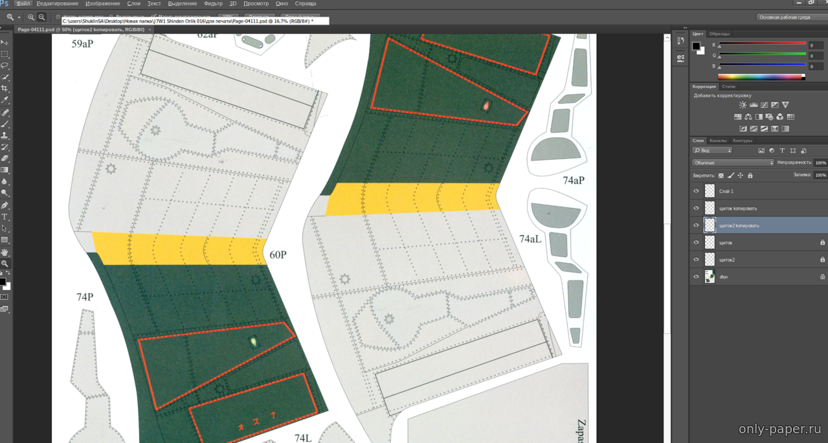Image resolution: width=828 pixels, height=443 pixels.
Task: Add a Brightness/Contrast adjustment
Action: (743, 105)
